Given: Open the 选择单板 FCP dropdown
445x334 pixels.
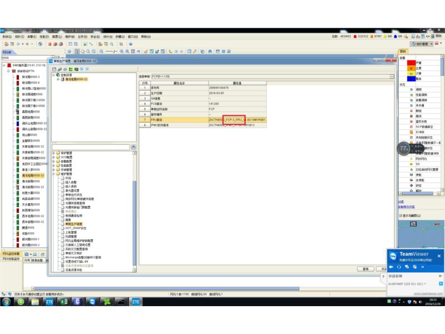Looking at the screenshot, I should point(392,76).
